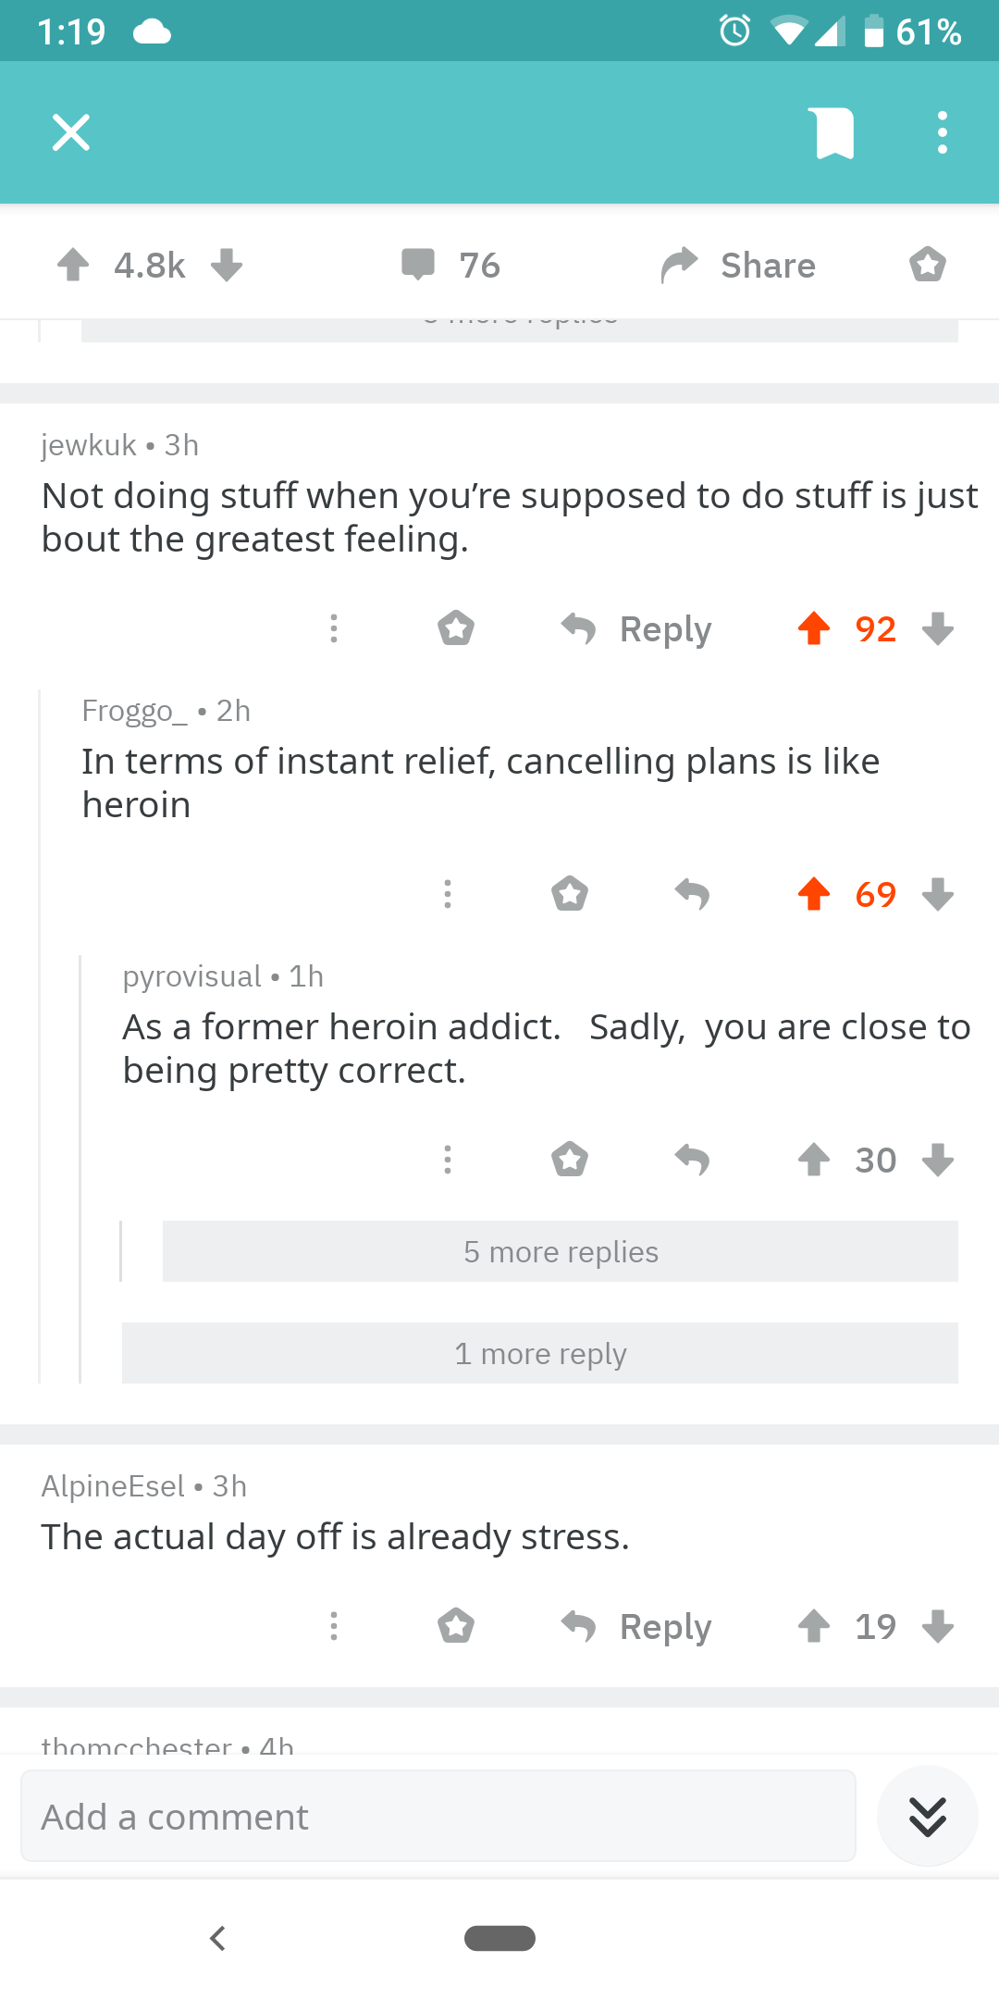Viewport: 999px width, 1999px height.
Task: Upvote jewkuk's comment about not doing stuff
Action: coord(813,629)
